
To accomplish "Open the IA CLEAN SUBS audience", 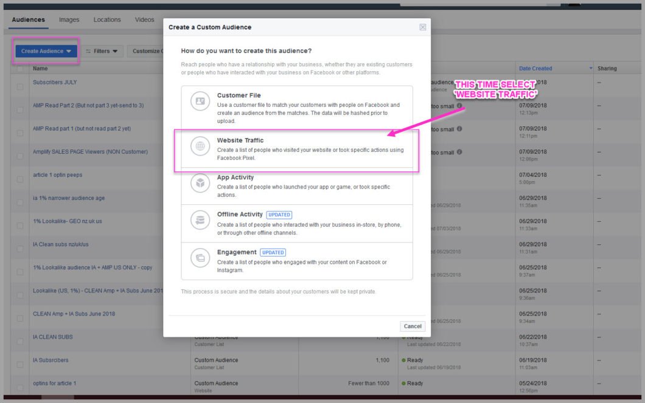I will click(53, 337).
